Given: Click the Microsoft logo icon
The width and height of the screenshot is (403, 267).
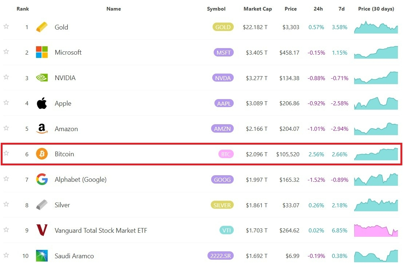Looking at the screenshot, I should (x=42, y=52).
